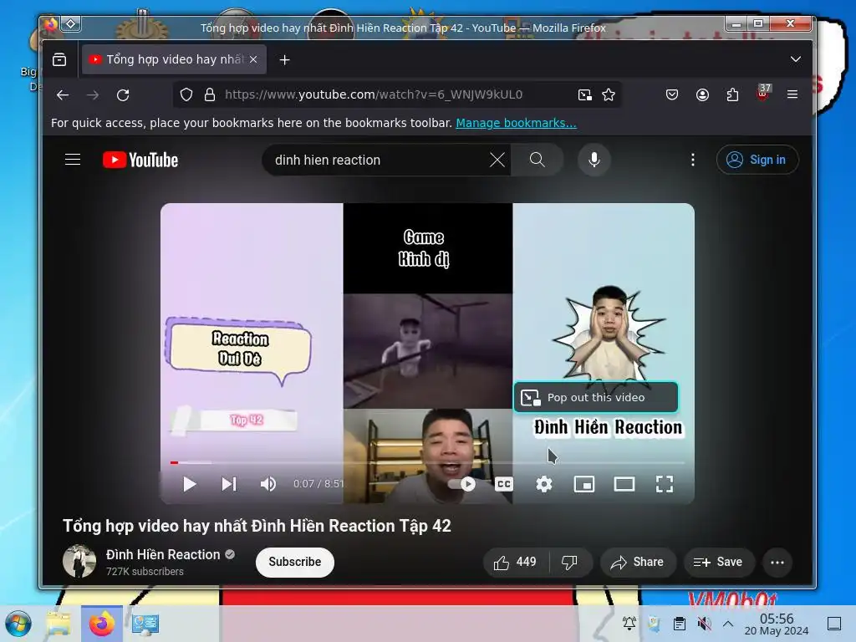Start voice search with microphone
This screenshot has height=642, width=856.
594,160
